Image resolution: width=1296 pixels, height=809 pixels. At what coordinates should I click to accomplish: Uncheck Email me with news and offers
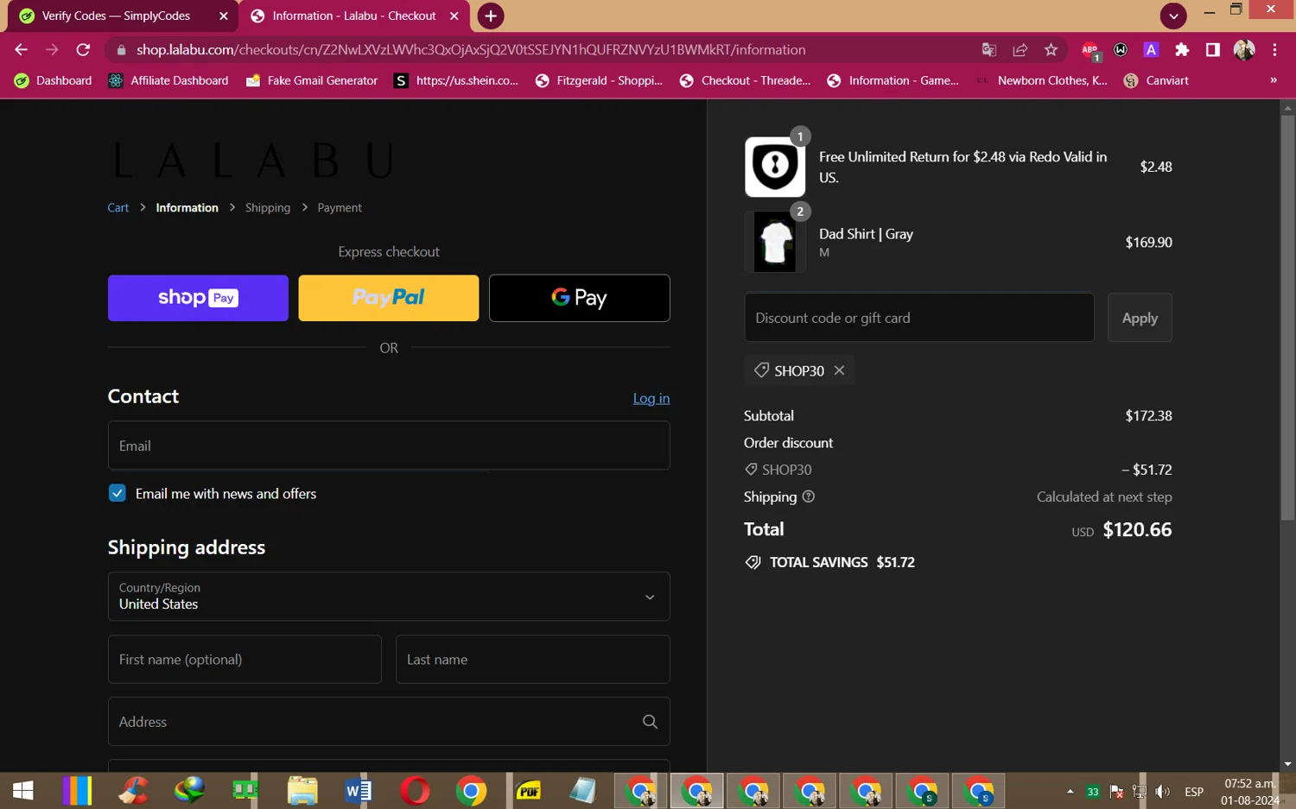pyautogui.click(x=118, y=493)
